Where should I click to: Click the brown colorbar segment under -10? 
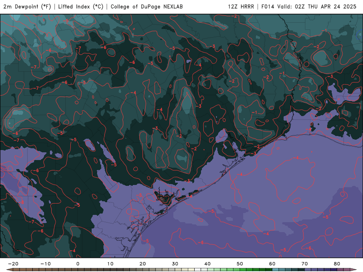(x=49, y=269)
